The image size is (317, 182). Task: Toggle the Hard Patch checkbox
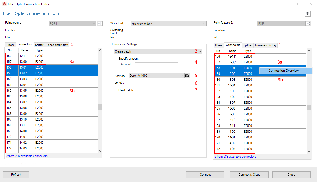click(x=116, y=90)
